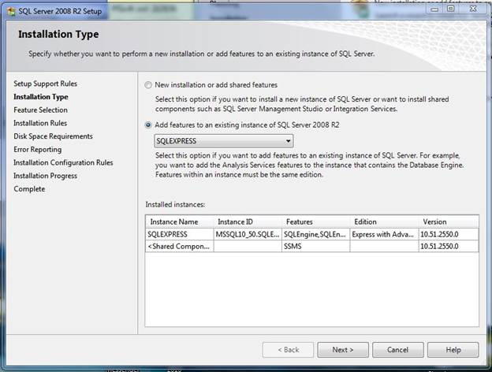Maximize the SQL Server Setup window
The width and height of the screenshot is (492, 372).
point(450,9)
